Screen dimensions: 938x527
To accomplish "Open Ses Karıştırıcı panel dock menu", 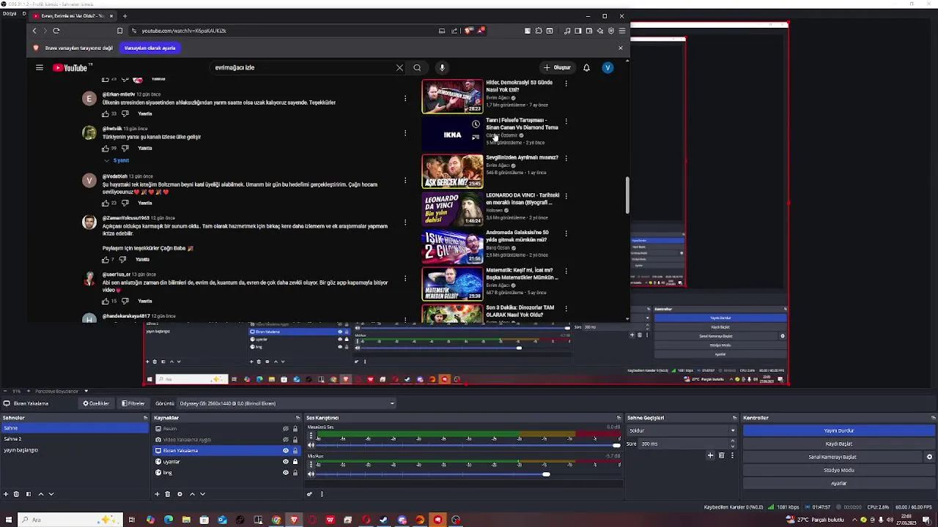I will [x=619, y=418].
